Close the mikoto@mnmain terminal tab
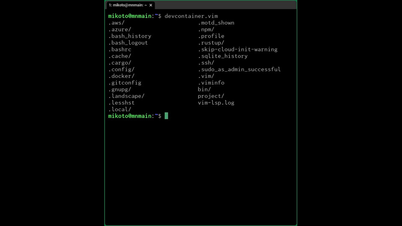Screen dimensions: 402x226 [151, 5]
